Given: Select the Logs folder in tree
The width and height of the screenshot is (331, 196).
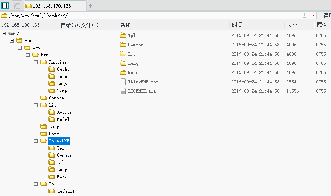Looking at the screenshot, I should tap(62, 84).
